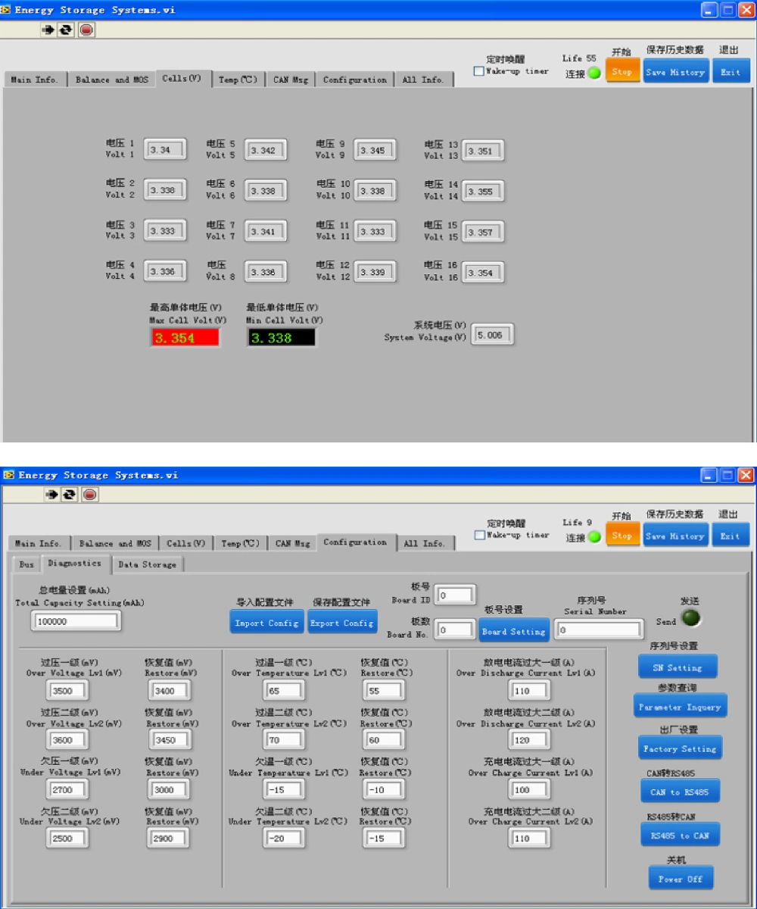Click the dark Send LED indicator

690,619
